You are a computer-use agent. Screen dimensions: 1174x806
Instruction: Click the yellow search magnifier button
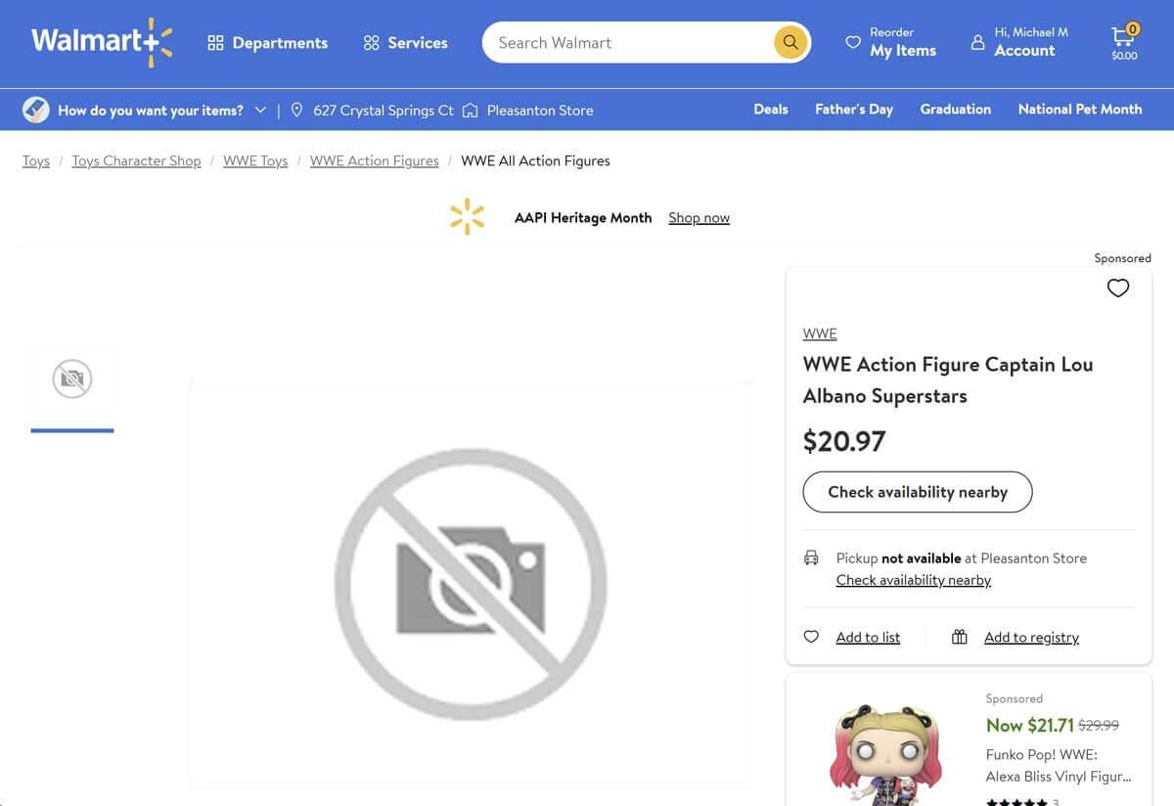tap(790, 42)
